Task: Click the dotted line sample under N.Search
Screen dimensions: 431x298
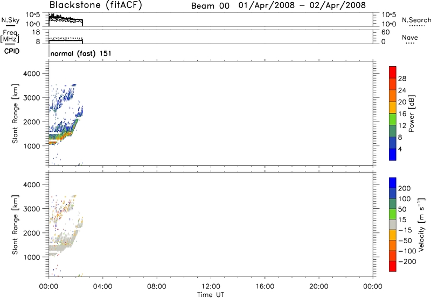Action: pos(416,26)
